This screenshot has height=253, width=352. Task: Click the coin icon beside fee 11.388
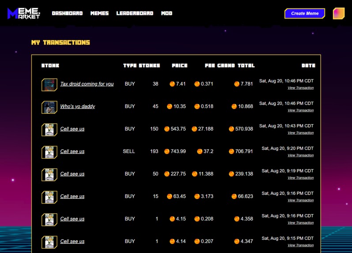click(195, 174)
